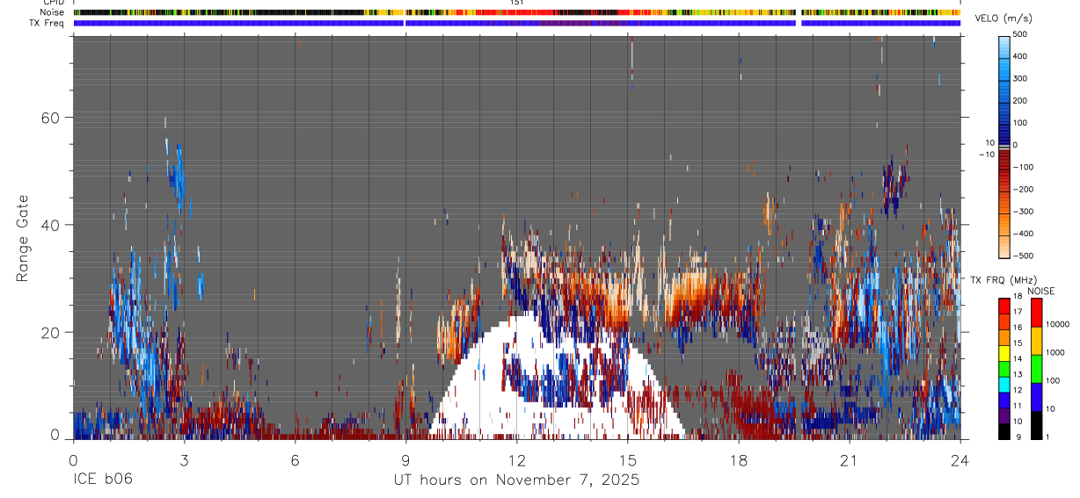
Task: Click the 'NOISE' legend title
Action: 1042,291
